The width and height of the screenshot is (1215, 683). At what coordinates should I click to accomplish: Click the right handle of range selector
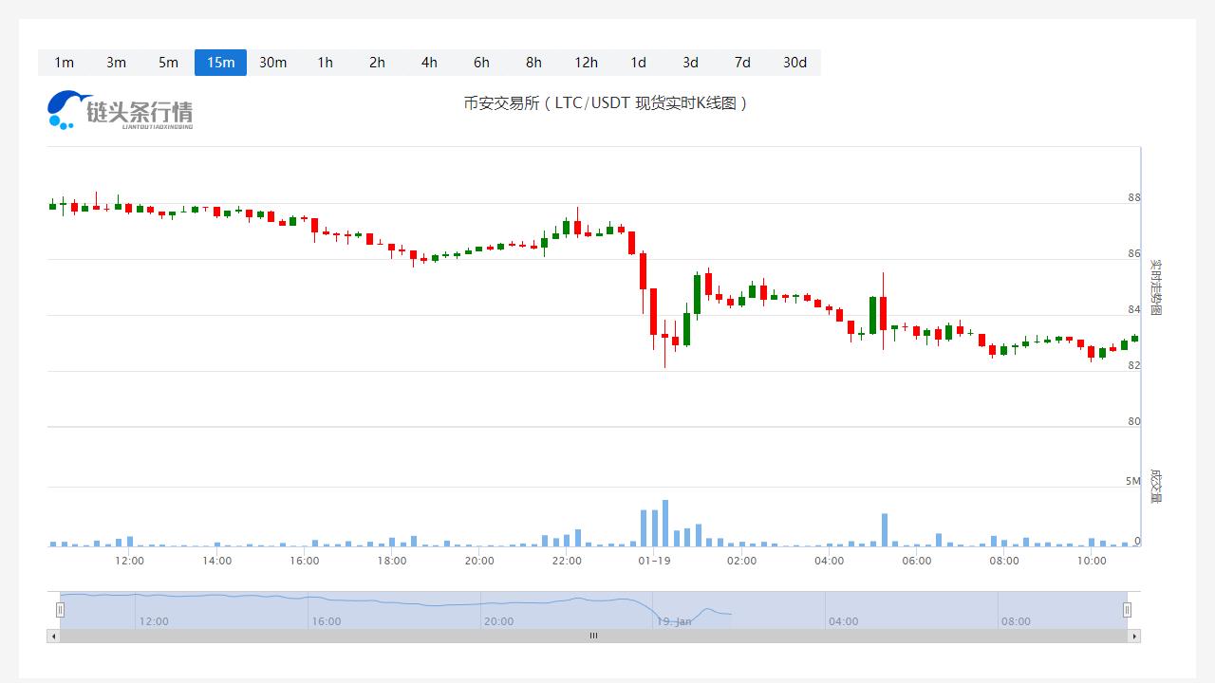pyautogui.click(x=1128, y=609)
